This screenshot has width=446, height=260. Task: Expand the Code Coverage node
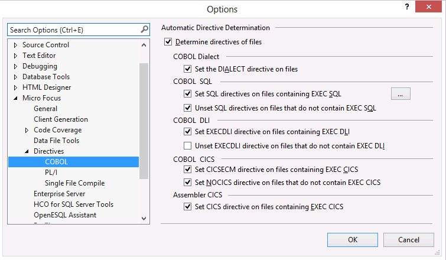tap(27, 130)
